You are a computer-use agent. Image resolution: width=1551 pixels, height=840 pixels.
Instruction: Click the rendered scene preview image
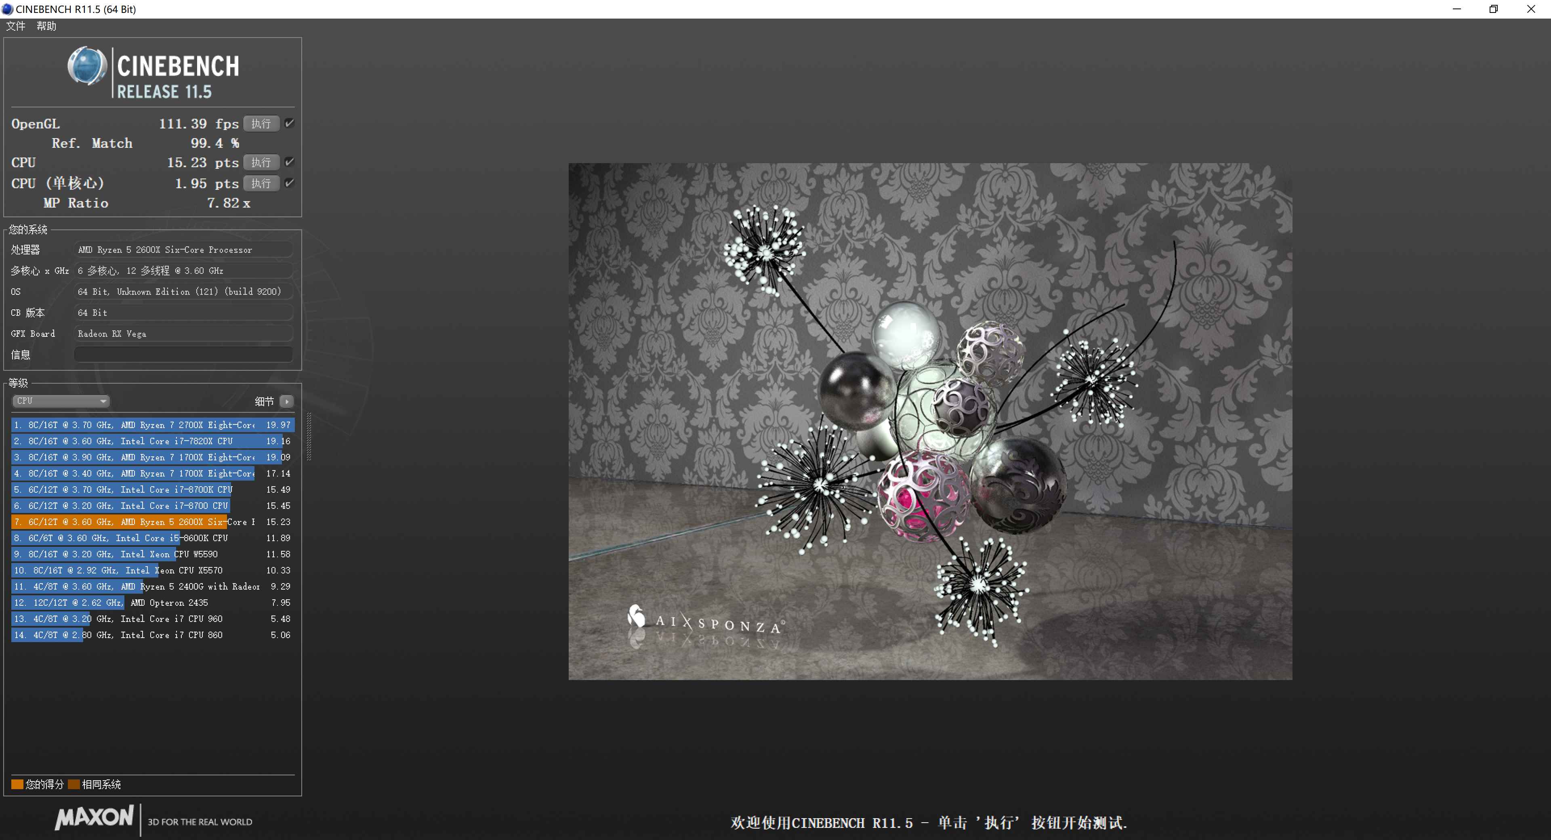(x=930, y=422)
